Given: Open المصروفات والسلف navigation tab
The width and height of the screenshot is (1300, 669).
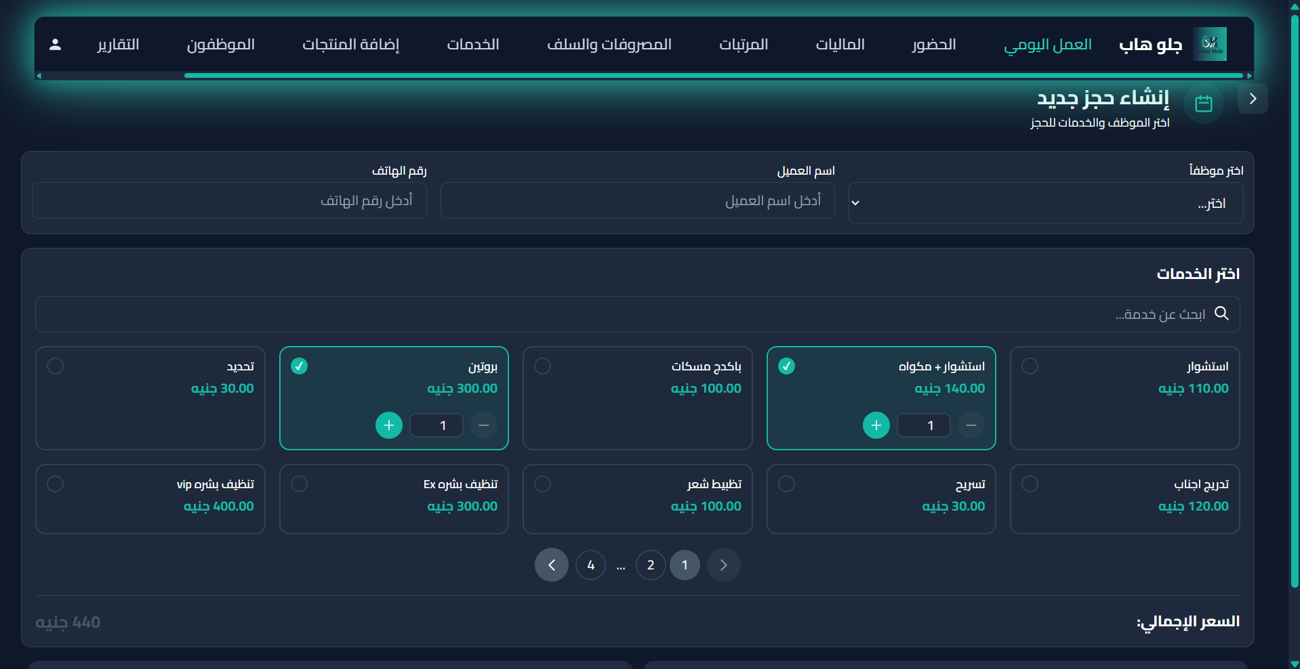Looking at the screenshot, I should (609, 45).
